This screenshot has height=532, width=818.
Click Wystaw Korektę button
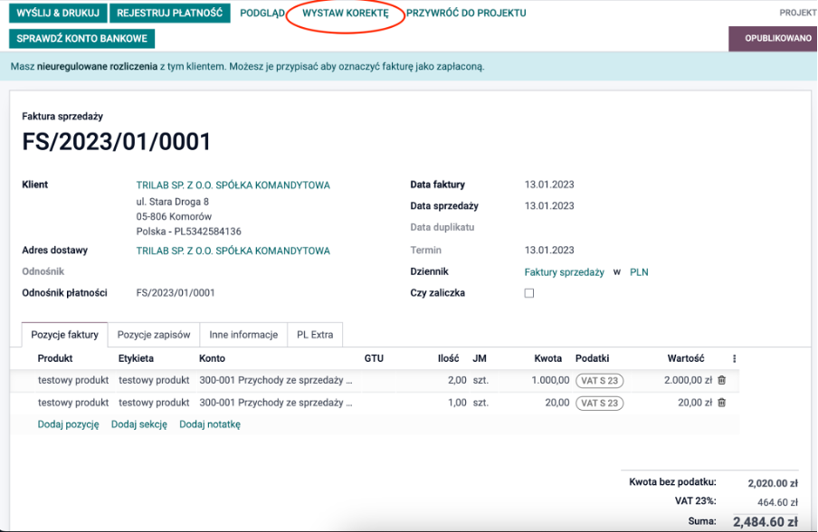(x=346, y=13)
